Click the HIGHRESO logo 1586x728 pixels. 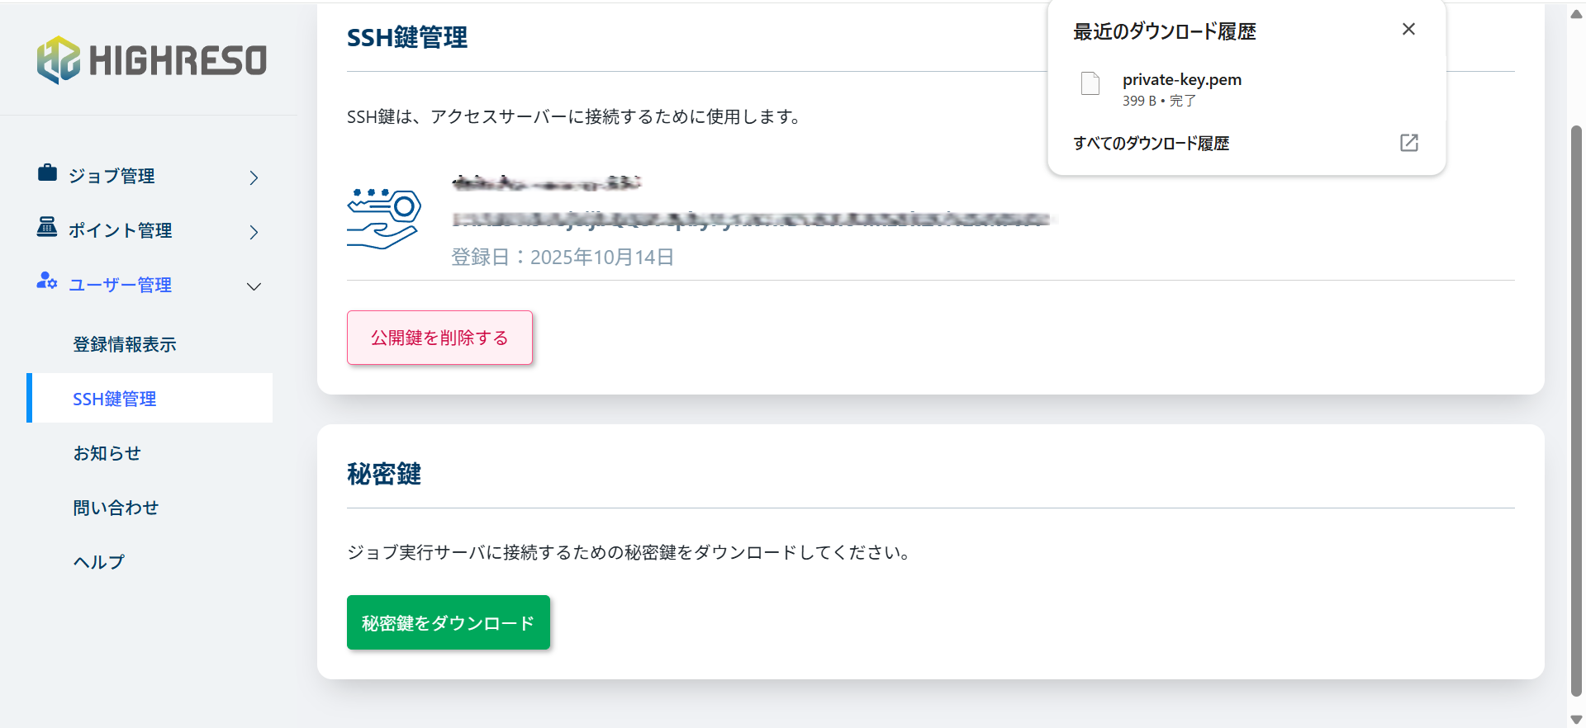click(x=152, y=60)
